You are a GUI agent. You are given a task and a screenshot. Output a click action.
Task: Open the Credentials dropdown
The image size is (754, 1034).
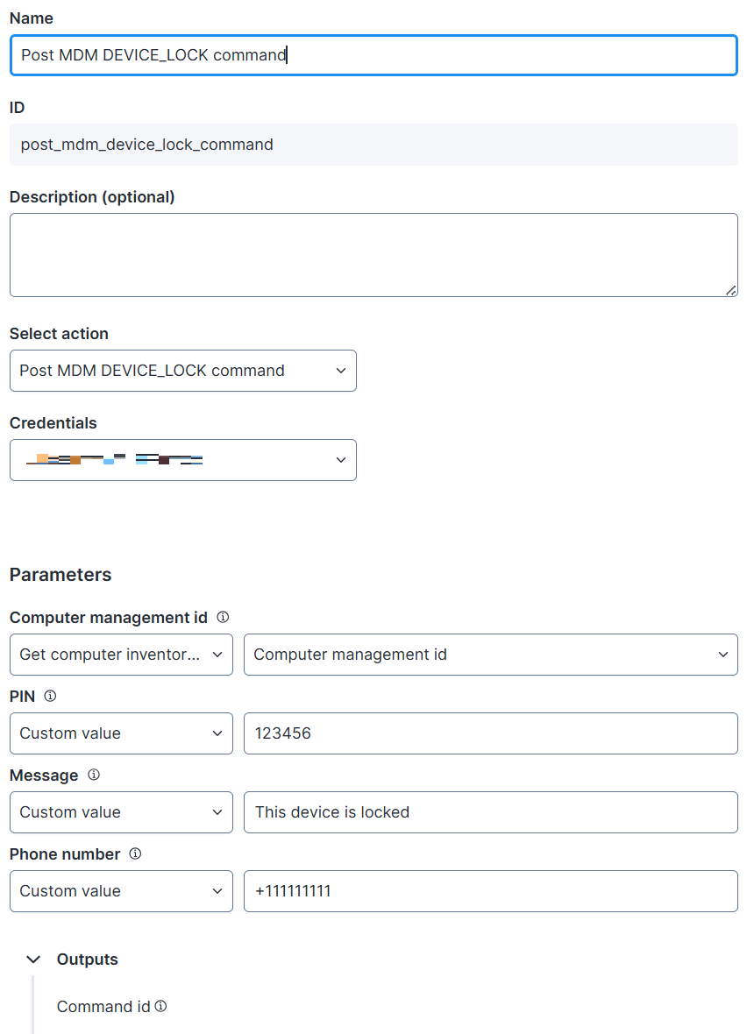click(182, 460)
